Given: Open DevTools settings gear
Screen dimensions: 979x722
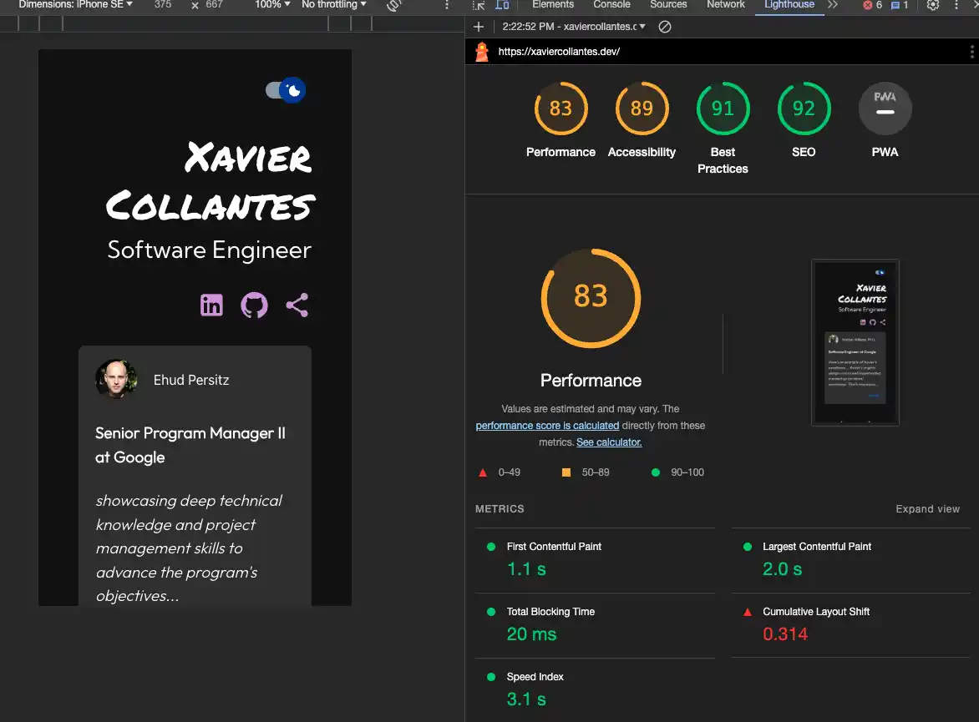Looking at the screenshot, I should coord(933,5).
